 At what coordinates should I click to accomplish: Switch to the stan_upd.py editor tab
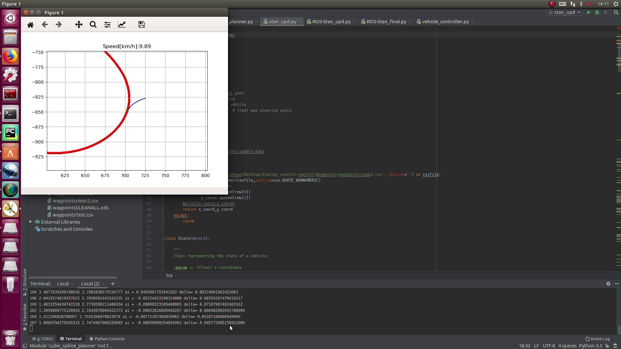[x=282, y=21]
